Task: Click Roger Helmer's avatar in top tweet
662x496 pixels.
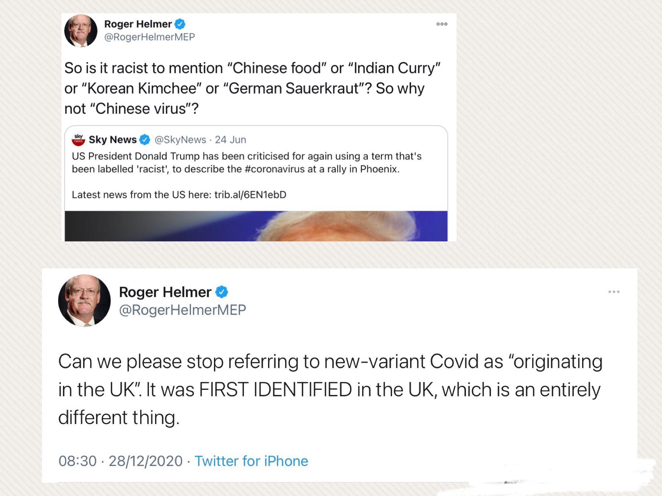Action: 81,31
